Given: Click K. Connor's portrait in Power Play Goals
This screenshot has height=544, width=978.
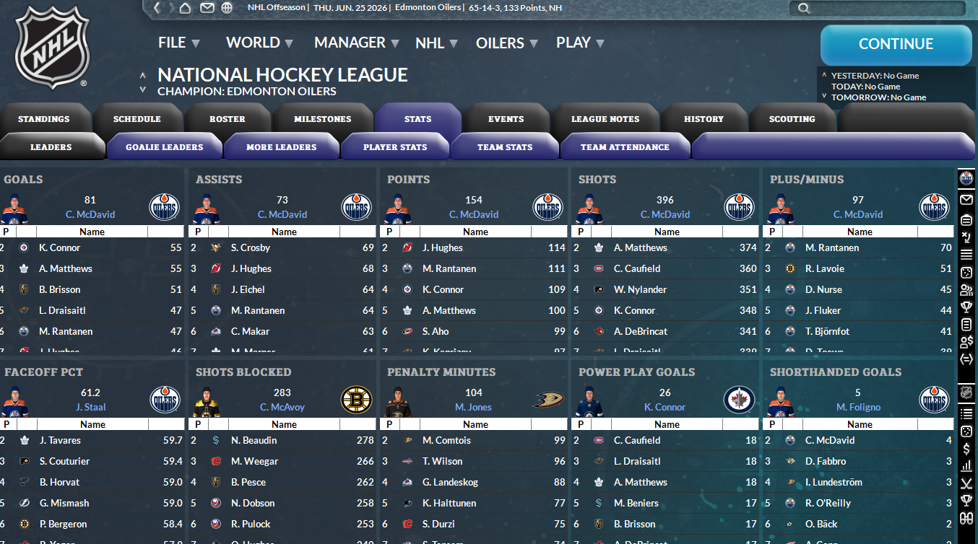Looking at the screenshot, I should click(x=588, y=400).
